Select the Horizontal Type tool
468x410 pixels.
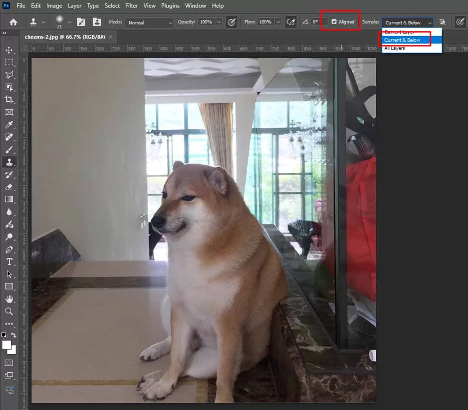(x=9, y=261)
